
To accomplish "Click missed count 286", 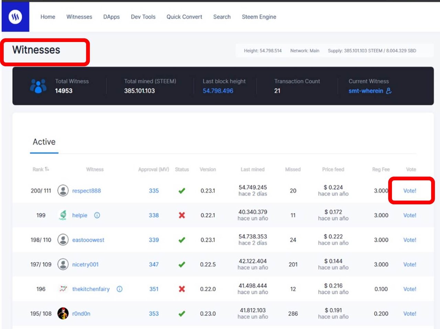I will click(x=293, y=314).
